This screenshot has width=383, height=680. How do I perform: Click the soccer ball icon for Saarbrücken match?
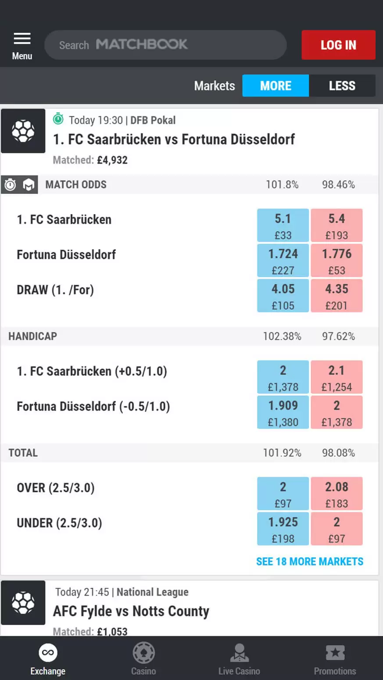coord(23,131)
